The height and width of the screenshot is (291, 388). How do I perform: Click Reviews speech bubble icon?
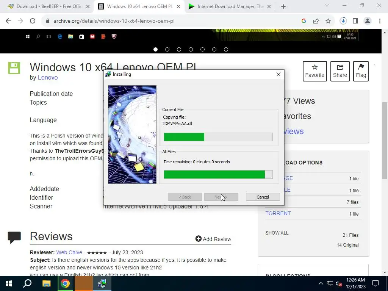click(14, 238)
